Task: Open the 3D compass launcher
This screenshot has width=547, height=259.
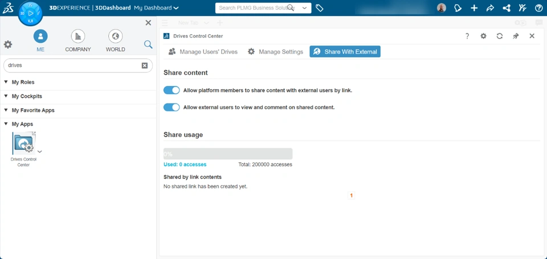Action: tap(30, 13)
